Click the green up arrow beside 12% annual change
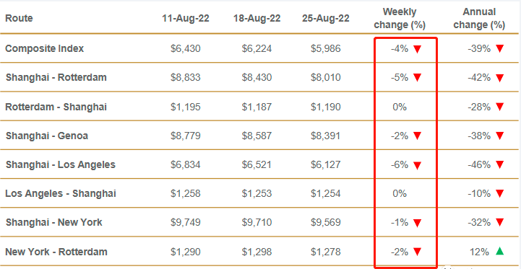 click(x=499, y=252)
